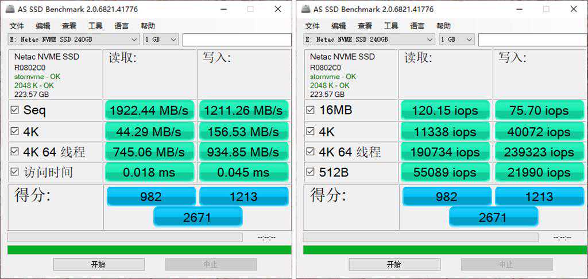
Task: Click the empty text field beside left 1 GB dropdown
Action: [237, 40]
